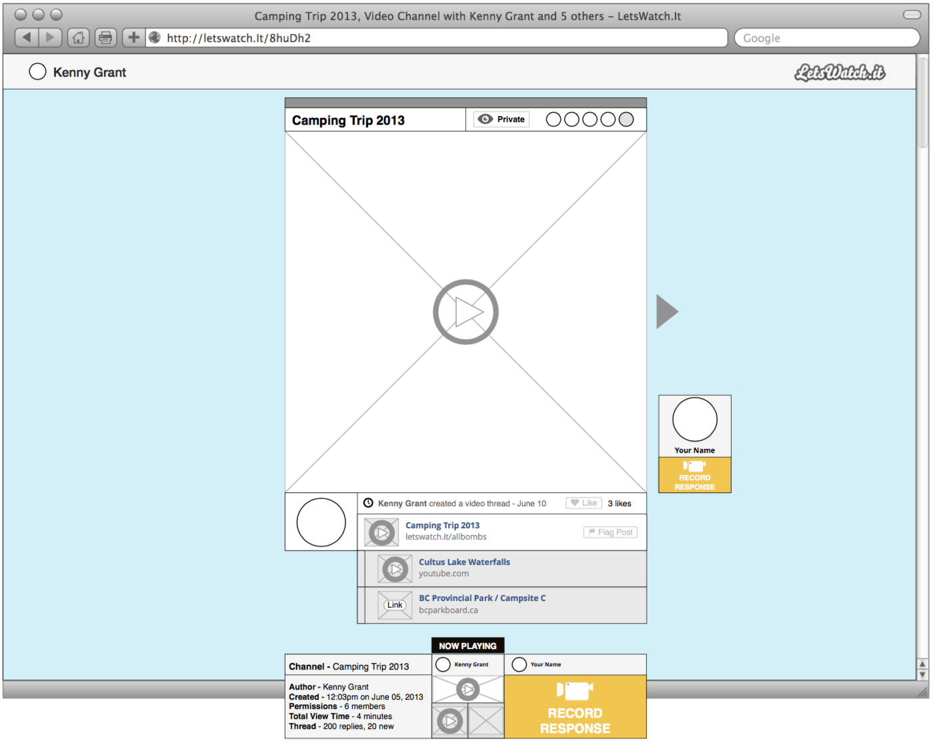
Task: Click the LetsWatch.it logo
Action: 840,72
